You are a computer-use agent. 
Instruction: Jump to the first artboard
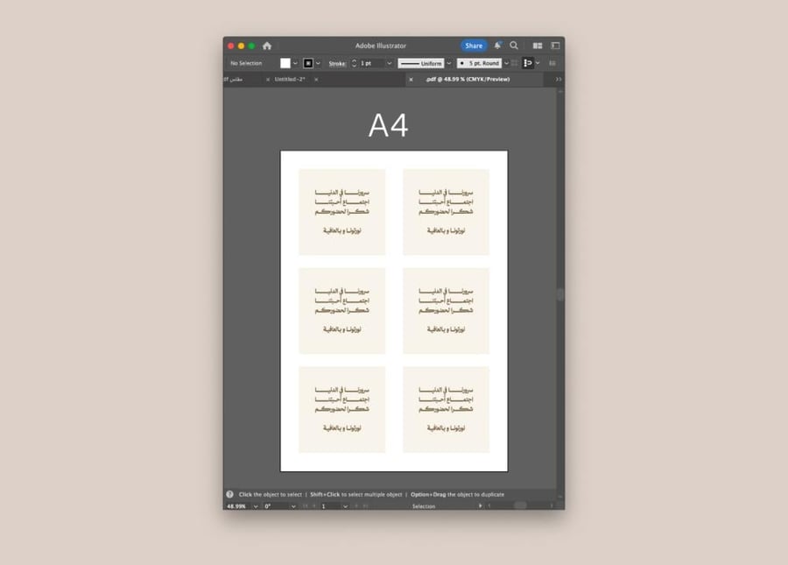[305, 506]
